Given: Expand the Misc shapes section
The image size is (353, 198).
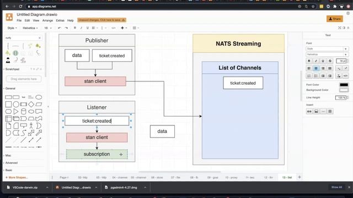Looking at the screenshot, I should click(x=8, y=155).
